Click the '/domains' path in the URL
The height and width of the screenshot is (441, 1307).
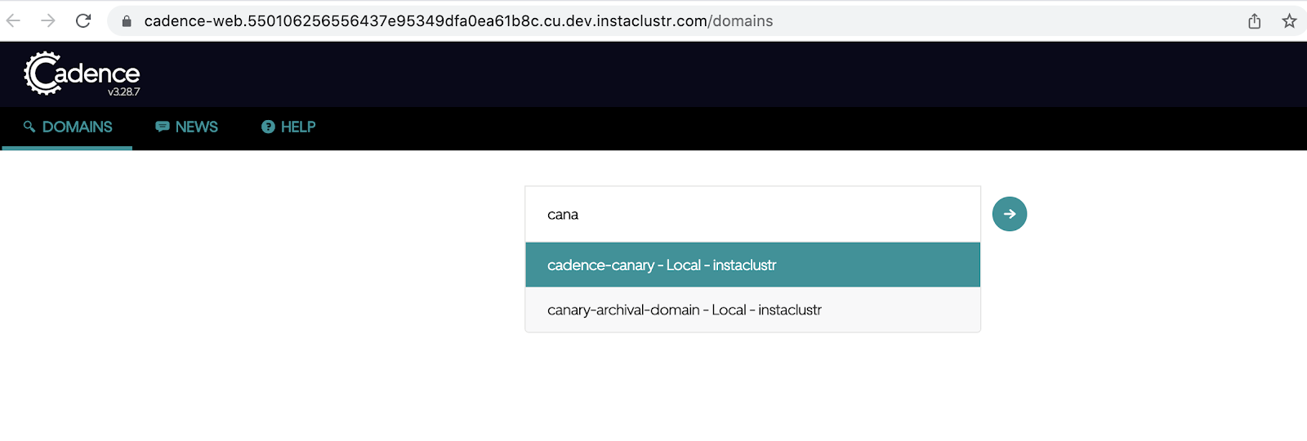(740, 21)
